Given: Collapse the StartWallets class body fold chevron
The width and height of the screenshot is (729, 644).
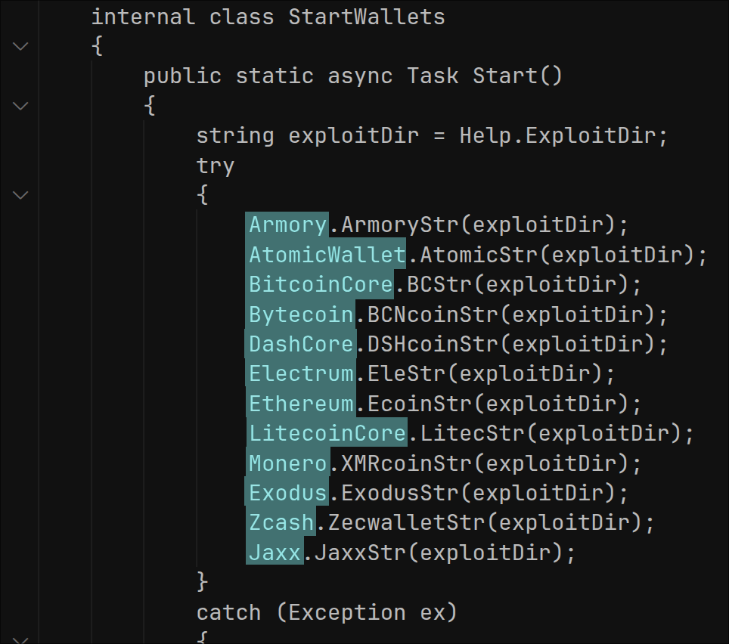Looking at the screenshot, I should pos(20,46).
